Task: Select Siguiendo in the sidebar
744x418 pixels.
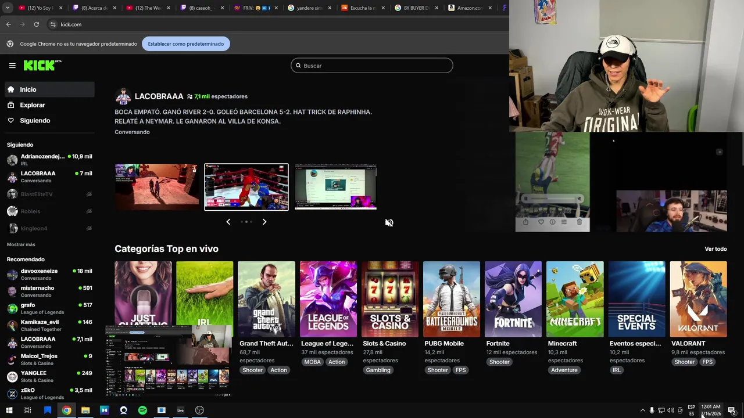Action: tap(49, 120)
